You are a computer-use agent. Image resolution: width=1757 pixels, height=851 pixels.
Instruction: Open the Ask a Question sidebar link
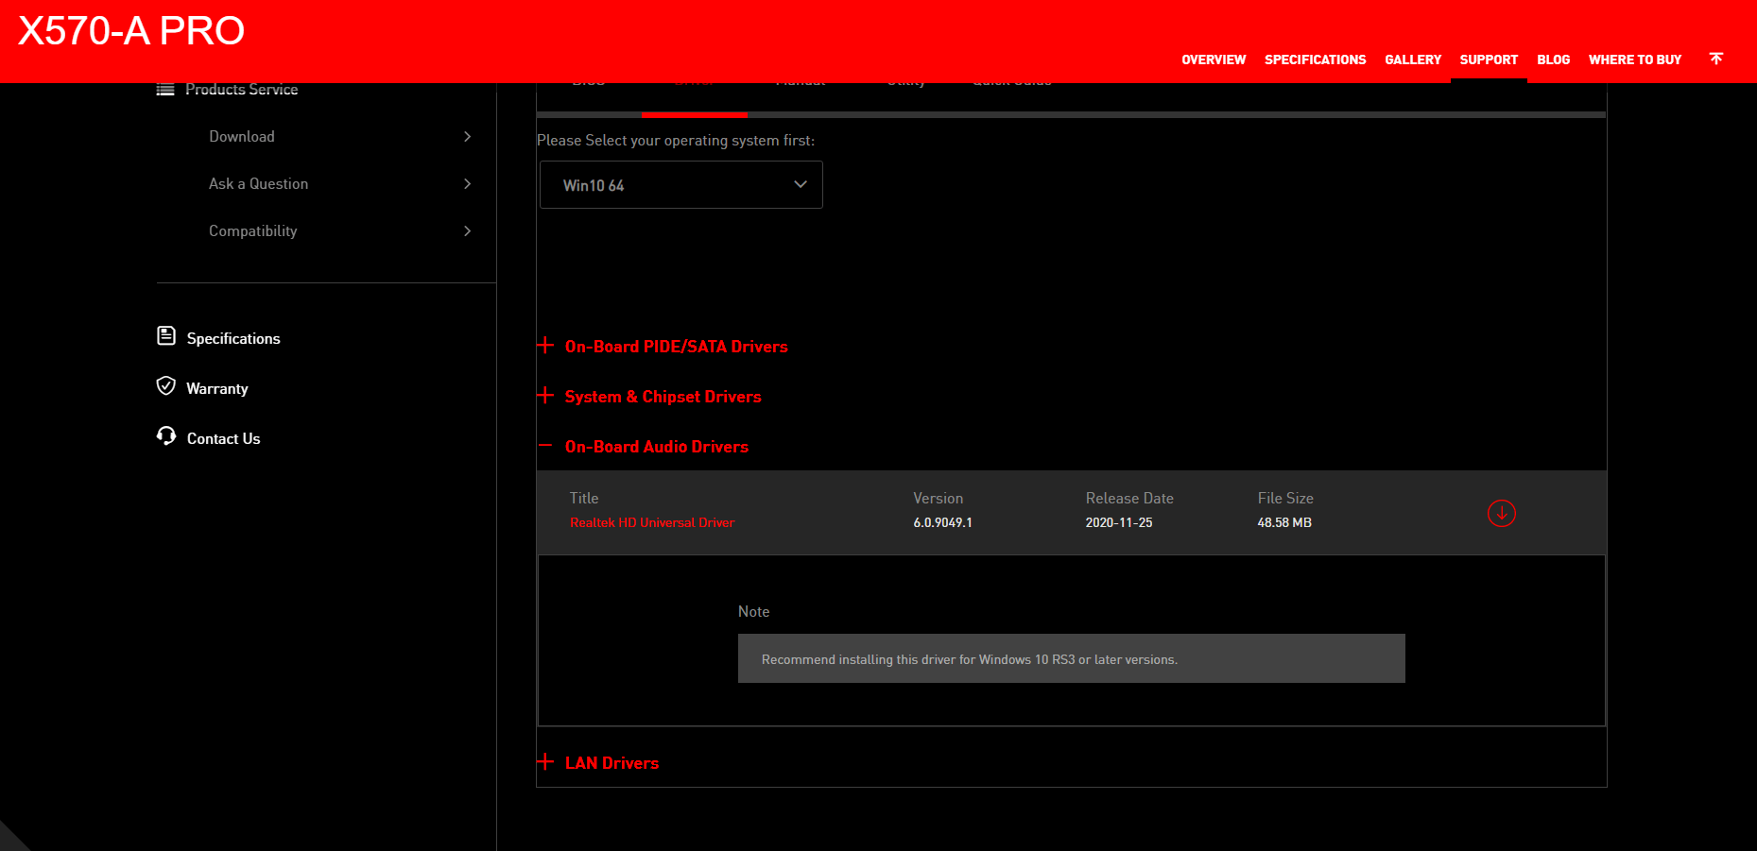[x=259, y=184]
